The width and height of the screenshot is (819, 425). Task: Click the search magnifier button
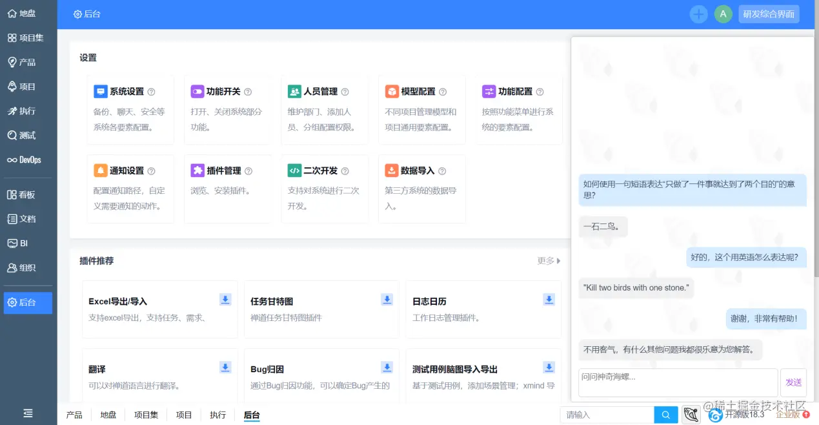click(x=666, y=415)
